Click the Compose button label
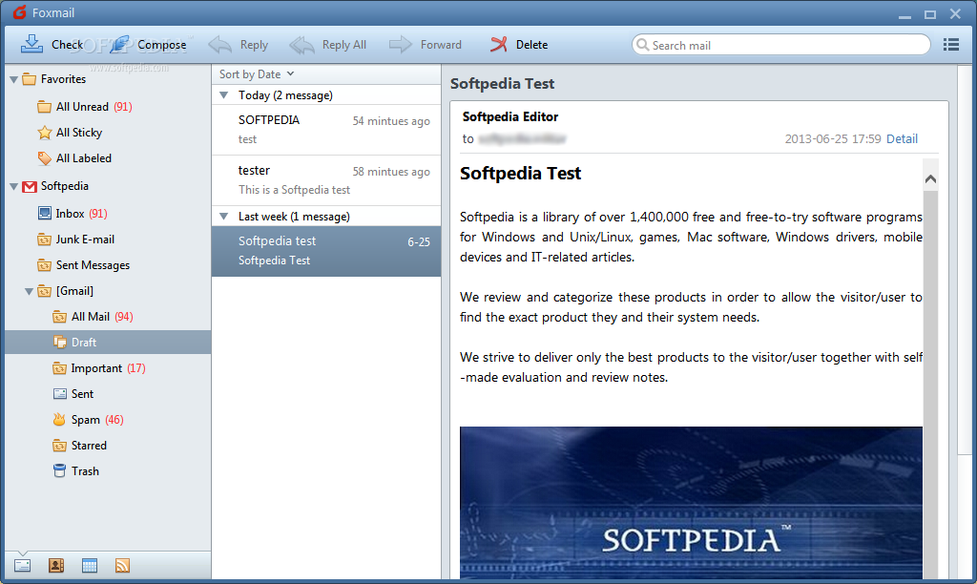The width and height of the screenshot is (977, 584). point(162,44)
